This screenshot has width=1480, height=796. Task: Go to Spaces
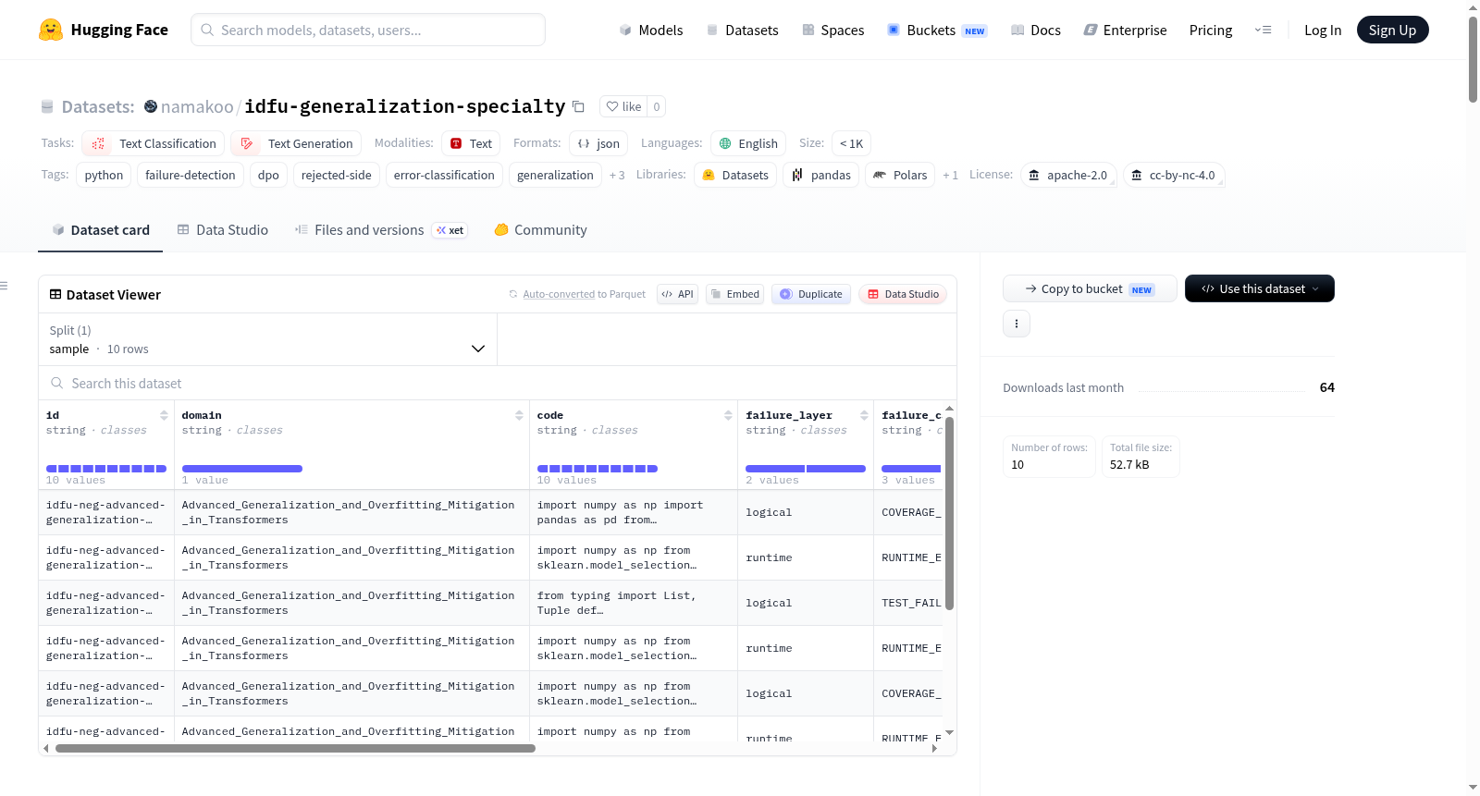tap(833, 30)
